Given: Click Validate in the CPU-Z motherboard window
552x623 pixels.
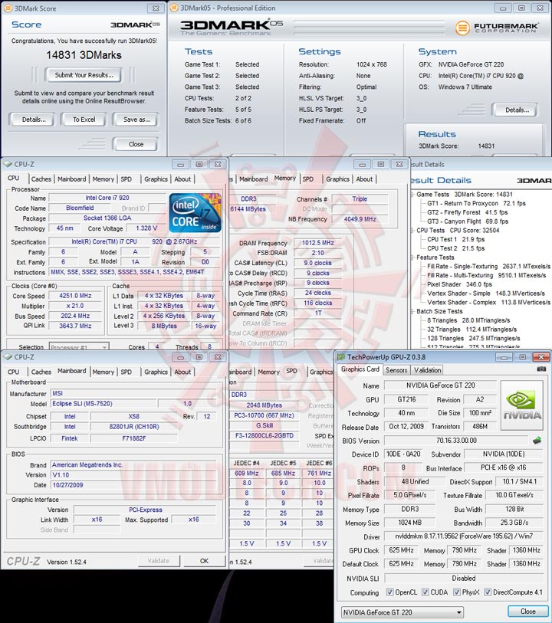Looking at the screenshot, I should pos(159,561).
